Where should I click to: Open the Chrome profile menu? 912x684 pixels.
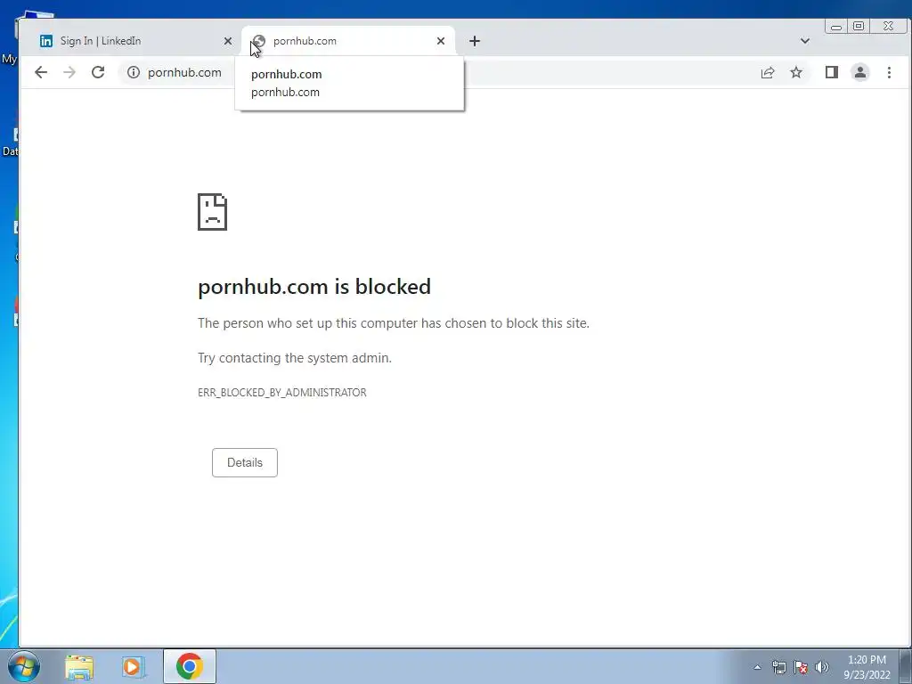tap(860, 72)
